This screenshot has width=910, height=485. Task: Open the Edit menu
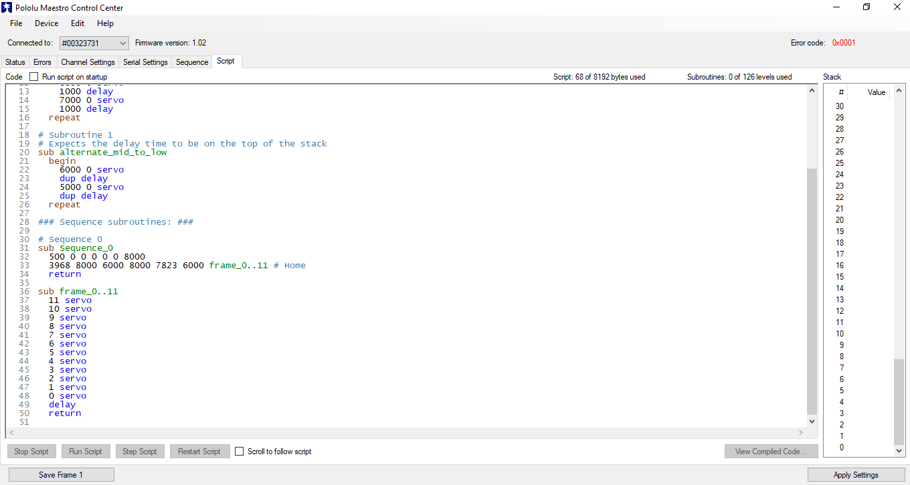tap(78, 23)
